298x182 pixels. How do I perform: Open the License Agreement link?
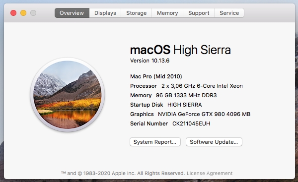[x=210, y=173]
